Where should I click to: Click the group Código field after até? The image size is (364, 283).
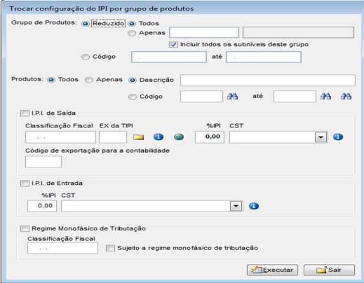coord(264,57)
